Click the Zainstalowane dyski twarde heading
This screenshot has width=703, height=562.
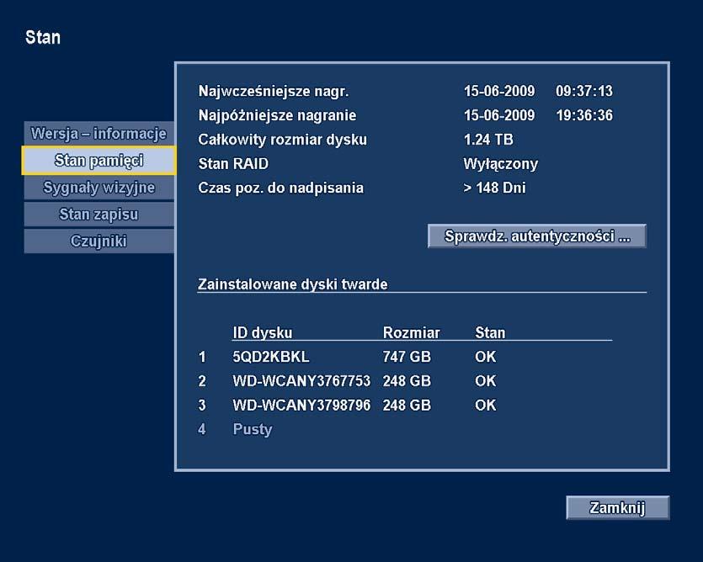292,284
